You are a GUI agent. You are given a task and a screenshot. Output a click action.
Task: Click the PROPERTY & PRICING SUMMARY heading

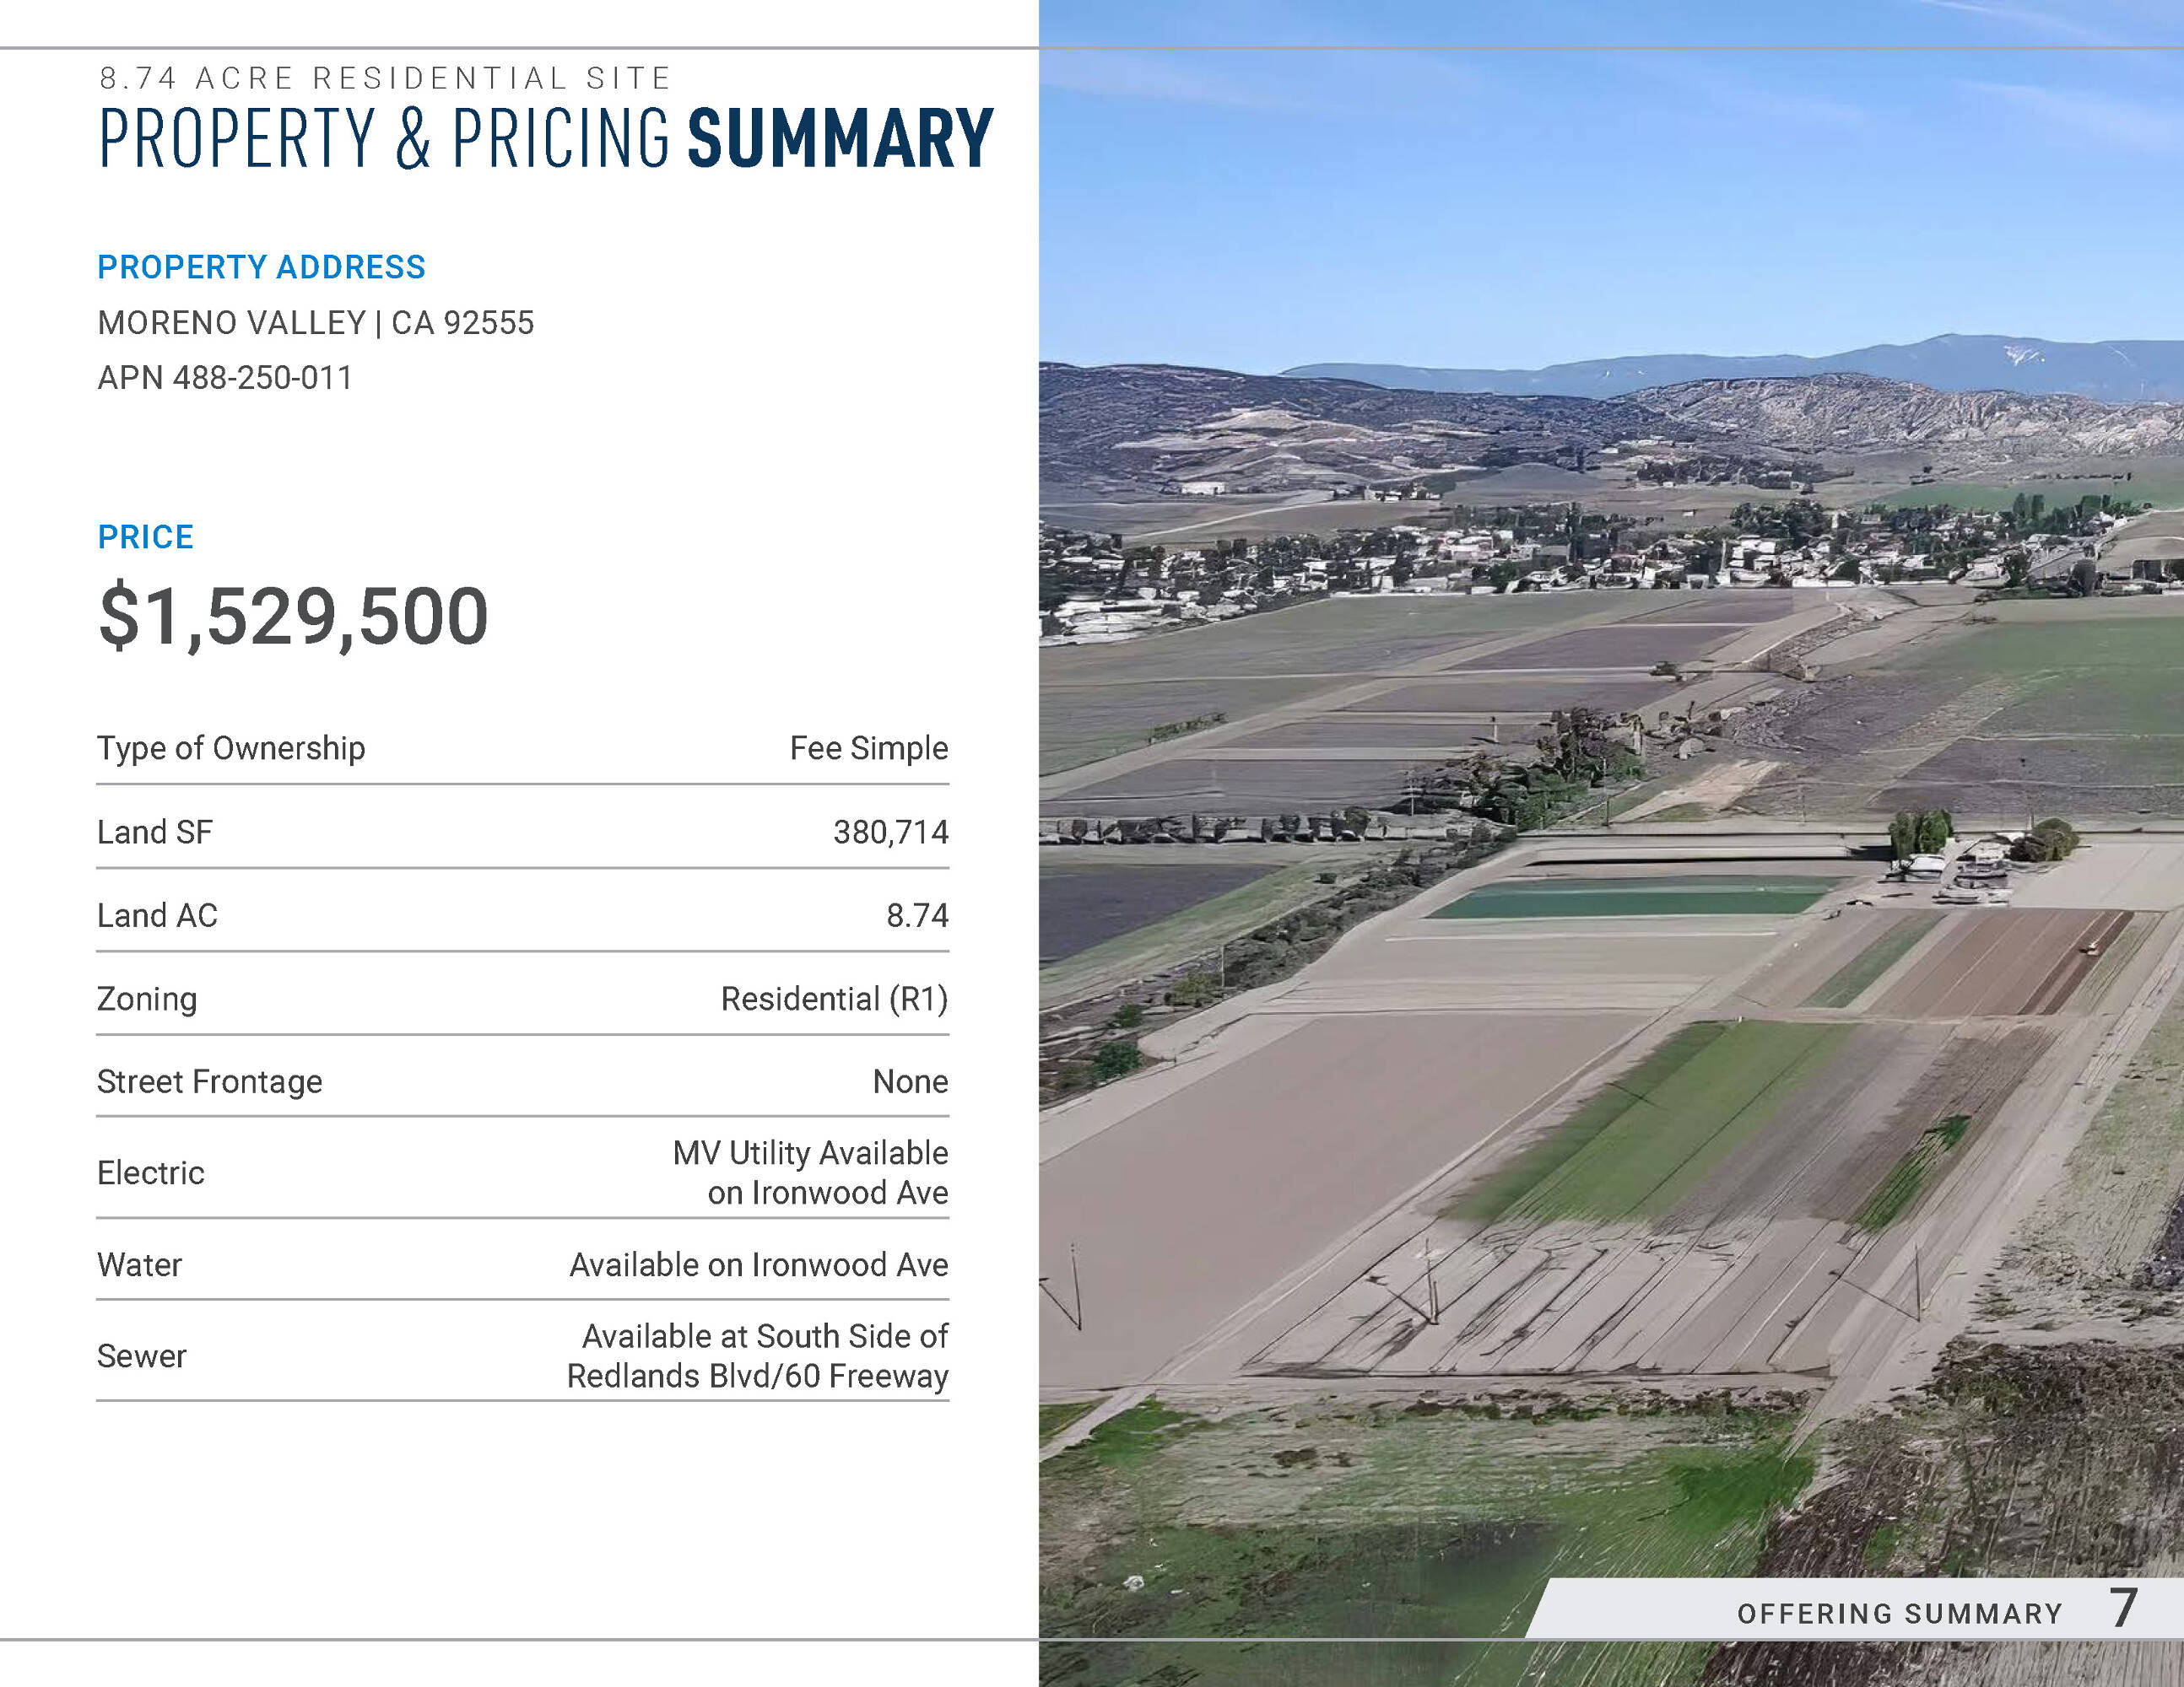tap(546, 138)
